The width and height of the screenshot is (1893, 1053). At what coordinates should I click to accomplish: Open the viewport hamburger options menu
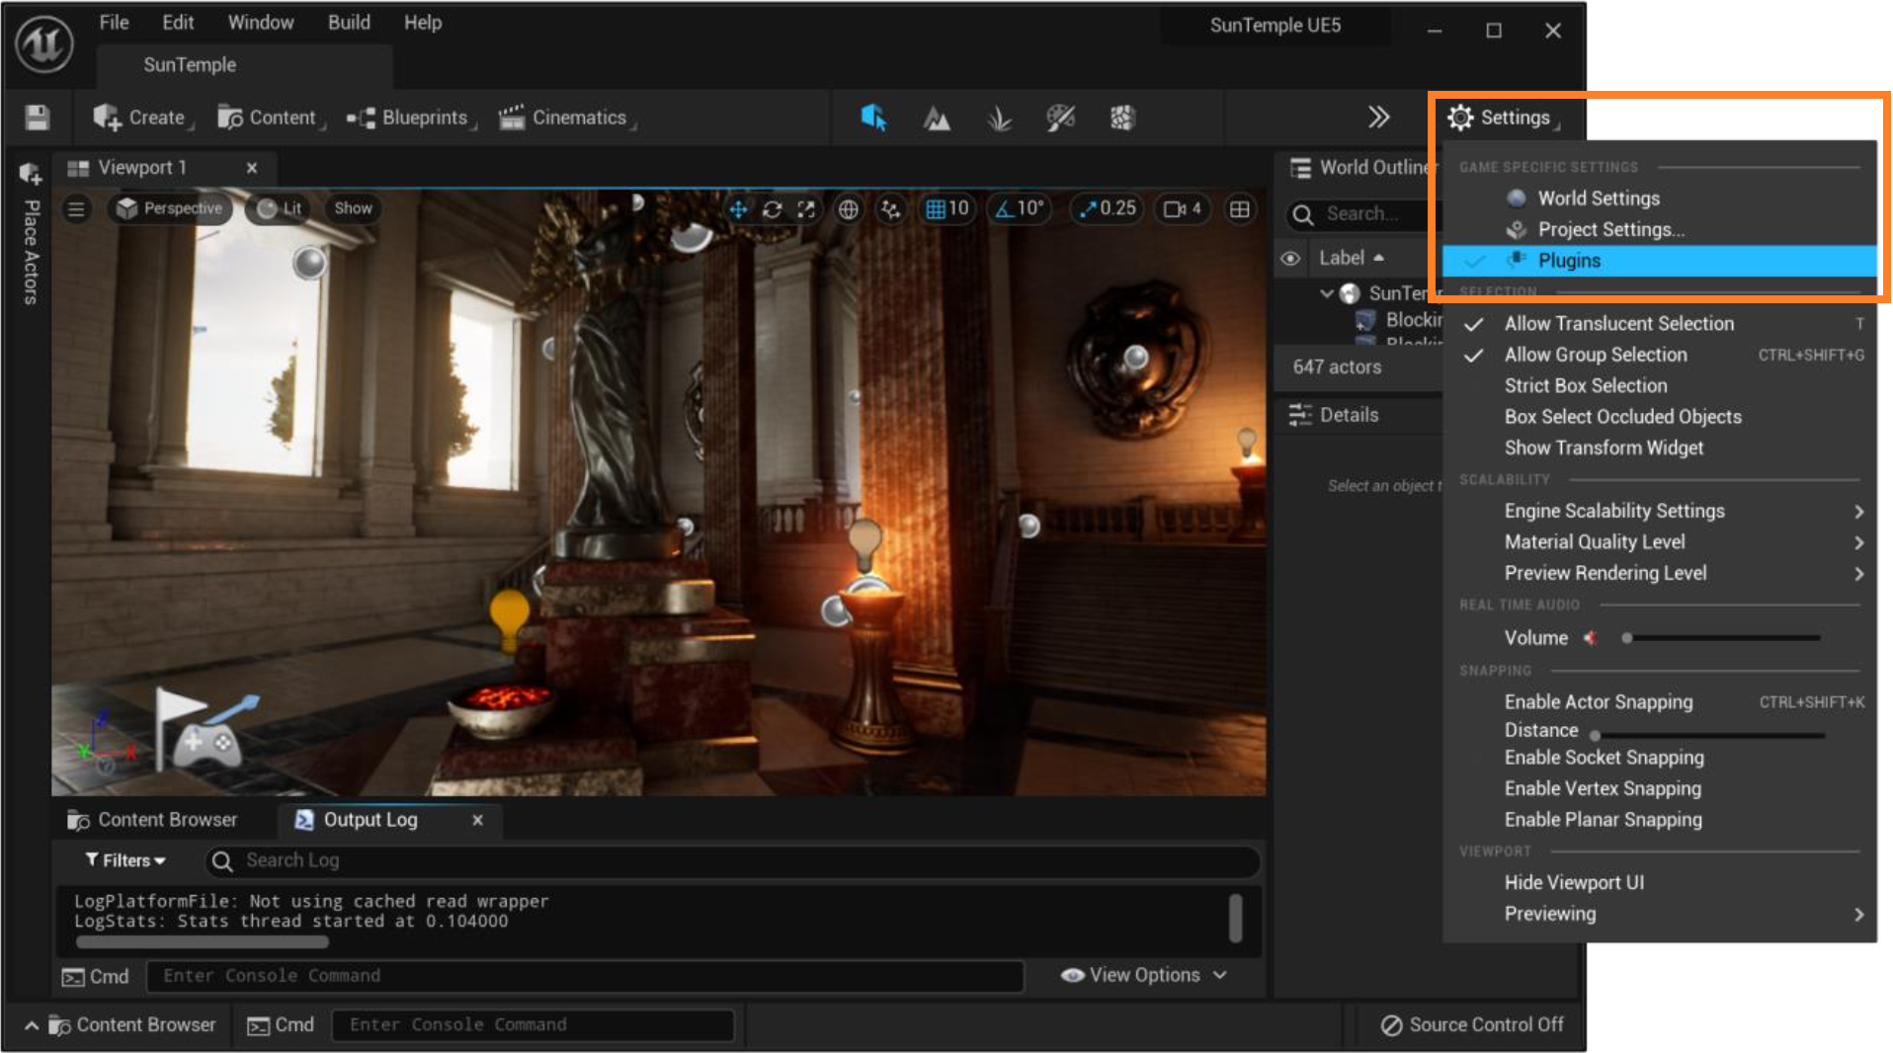click(x=76, y=208)
